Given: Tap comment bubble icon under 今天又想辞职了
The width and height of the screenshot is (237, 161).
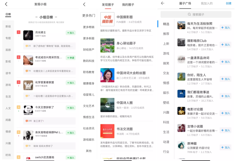Looking at the screenshot, I should 27,121.
